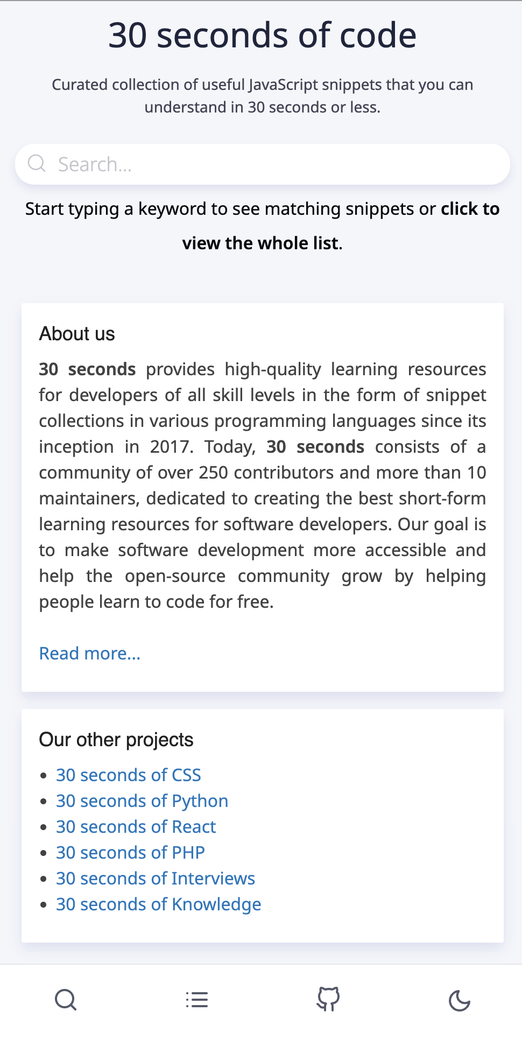Click the Read more link
Image resolution: width=522 pixels, height=1039 pixels.
coord(89,653)
